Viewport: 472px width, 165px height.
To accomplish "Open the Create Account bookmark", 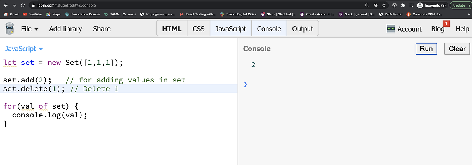I will coord(317,14).
